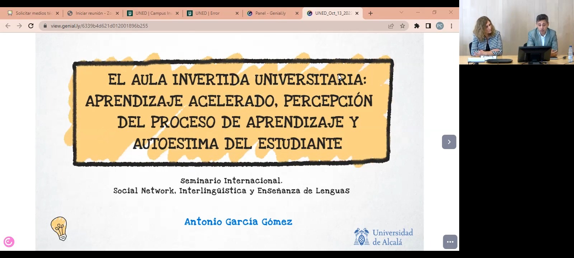Open the Iniciar reunión Zoom tab
Screen dimensions: 574x258
(x=91, y=13)
